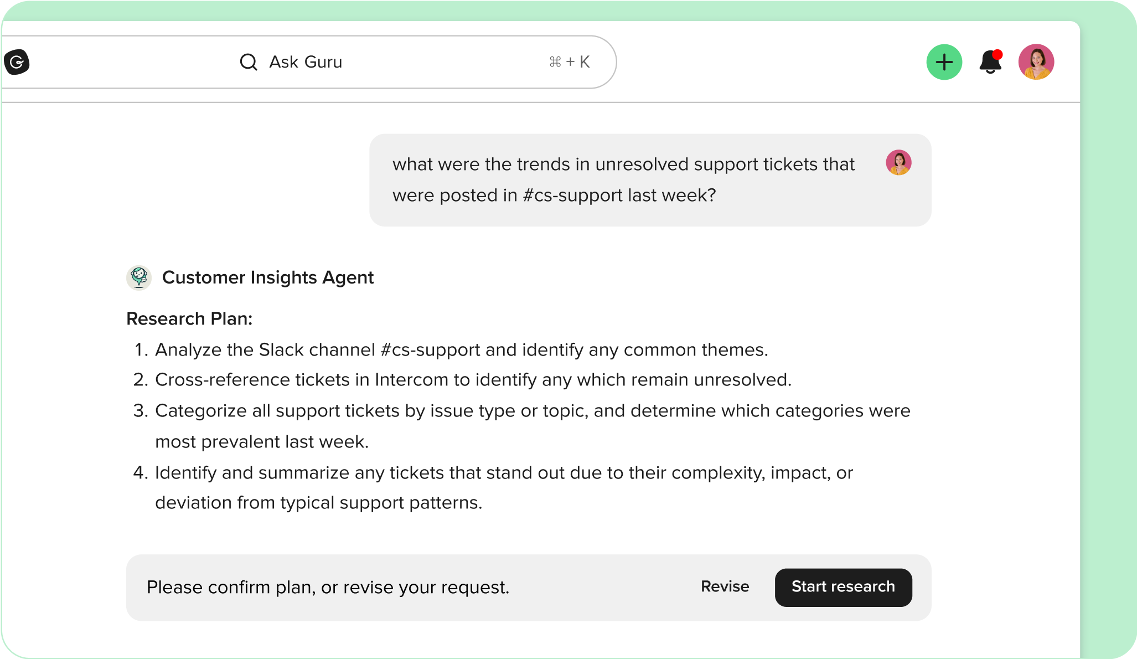
Task: Click the user's question about unresolved tickets
Action: click(623, 179)
